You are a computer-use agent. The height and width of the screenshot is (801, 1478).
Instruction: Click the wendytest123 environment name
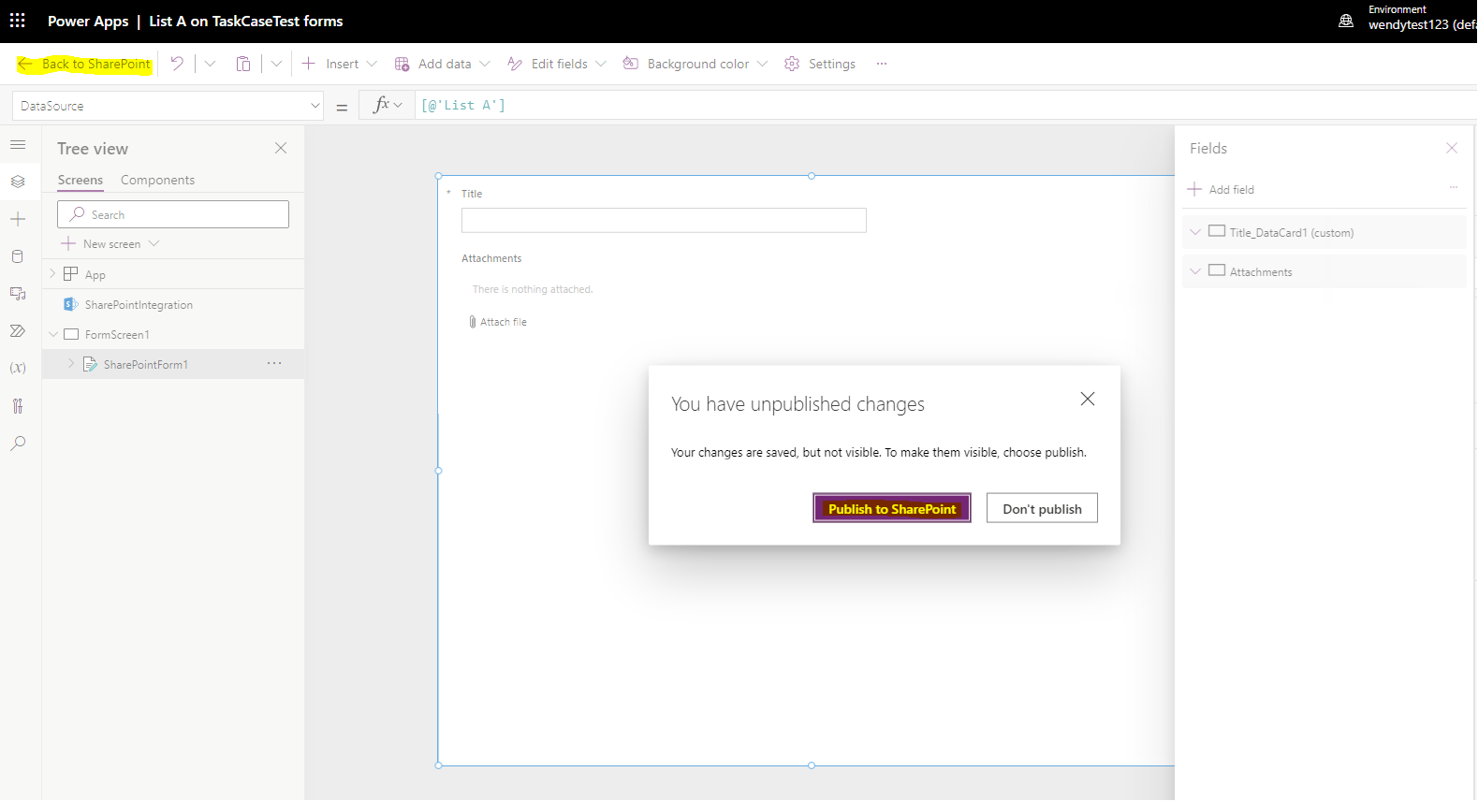coord(1423,25)
